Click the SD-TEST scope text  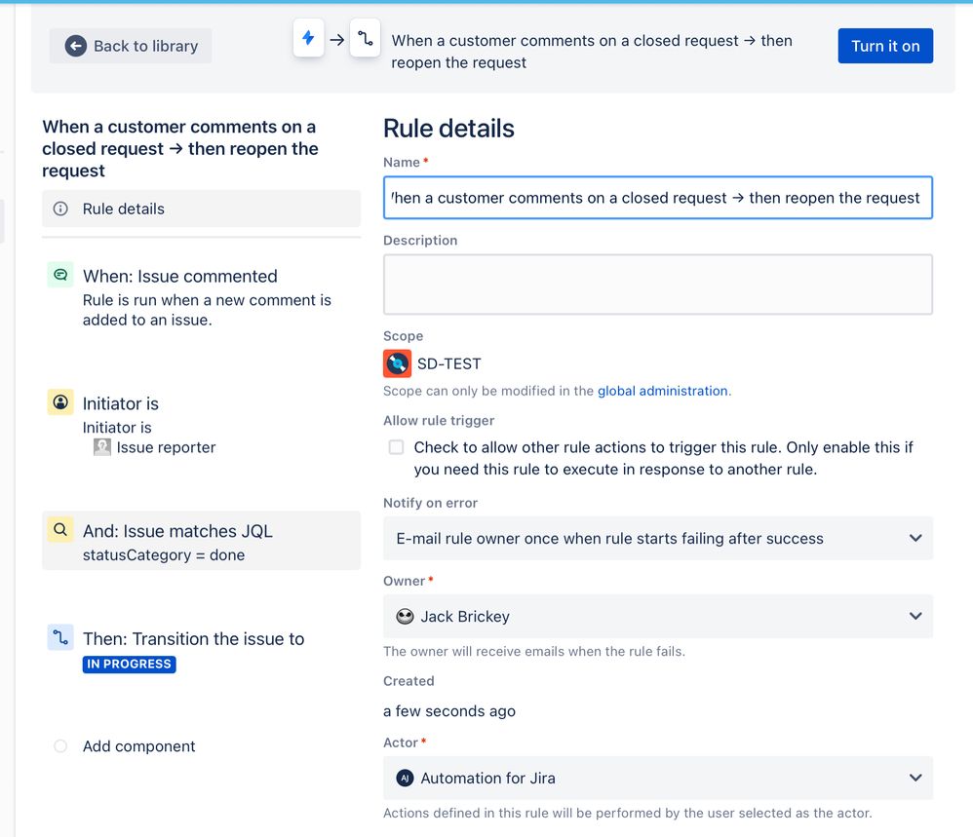point(448,363)
